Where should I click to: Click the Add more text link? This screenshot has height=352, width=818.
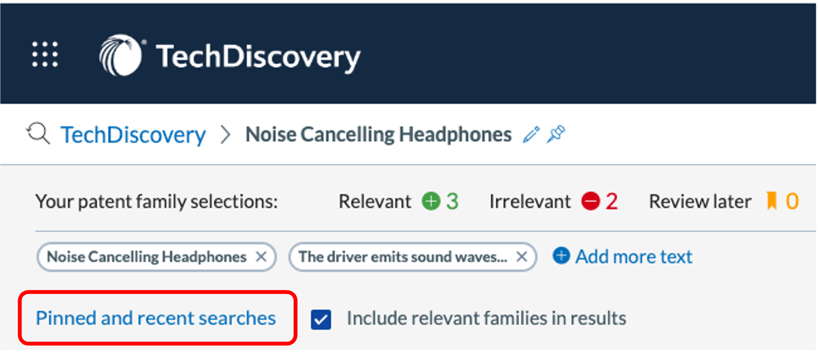click(634, 256)
